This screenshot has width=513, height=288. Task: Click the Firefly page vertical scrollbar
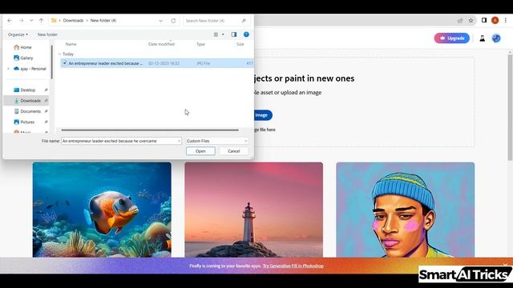[510, 108]
